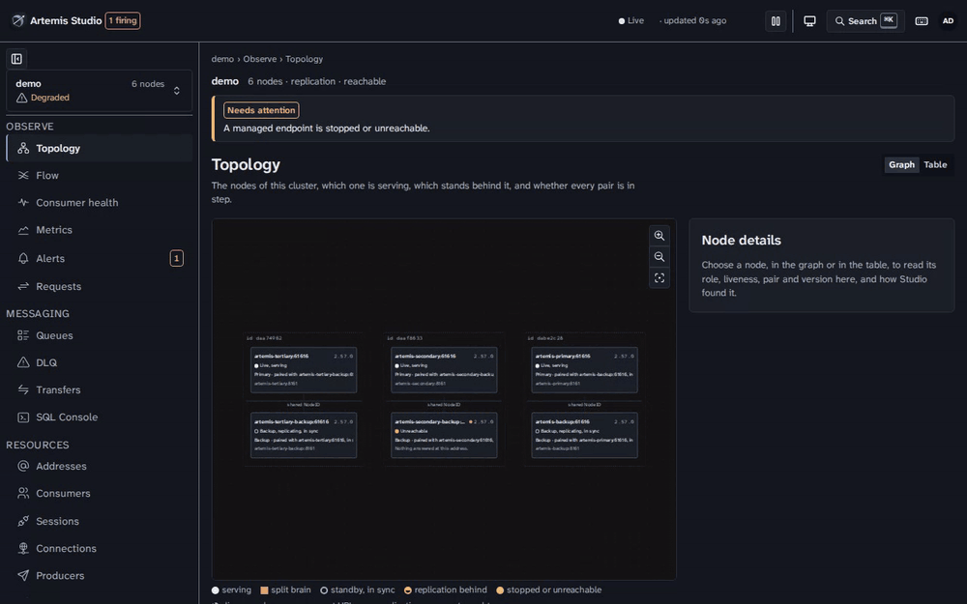Open the Queues page
Screen dimensions: 967x604
coord(100,335)
